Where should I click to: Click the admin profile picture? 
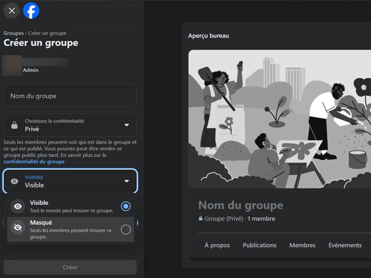12,65
